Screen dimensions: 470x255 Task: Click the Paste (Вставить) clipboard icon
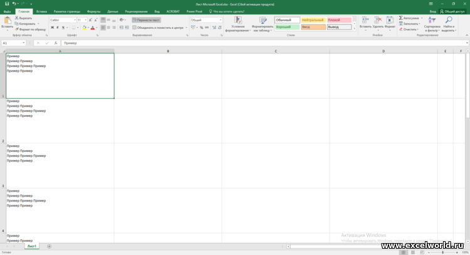(x=7, y=21)
